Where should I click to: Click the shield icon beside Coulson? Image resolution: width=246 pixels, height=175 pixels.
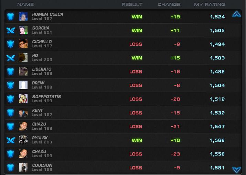(x=10, y=167)
